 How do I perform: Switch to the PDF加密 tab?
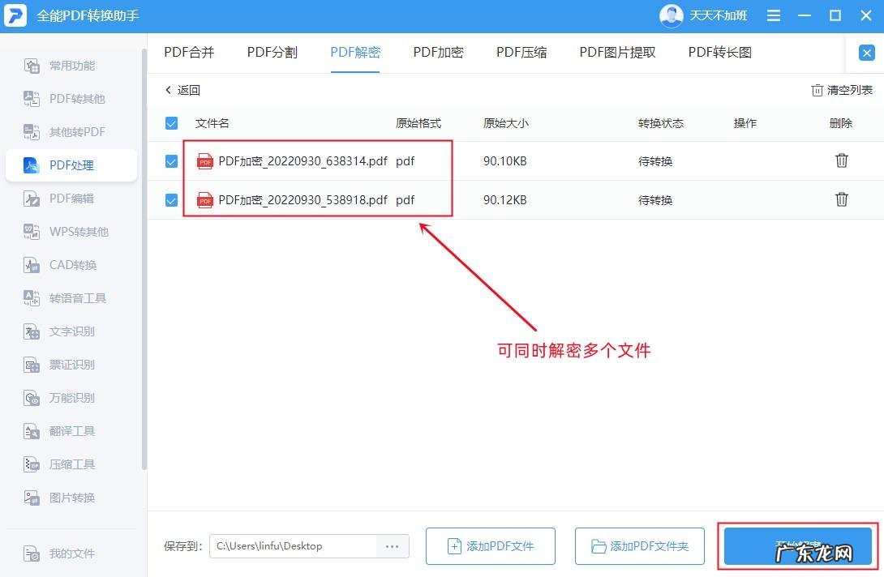438,52
